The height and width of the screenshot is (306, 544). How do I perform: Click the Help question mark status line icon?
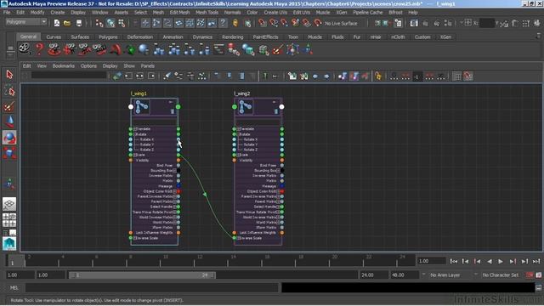223,23
